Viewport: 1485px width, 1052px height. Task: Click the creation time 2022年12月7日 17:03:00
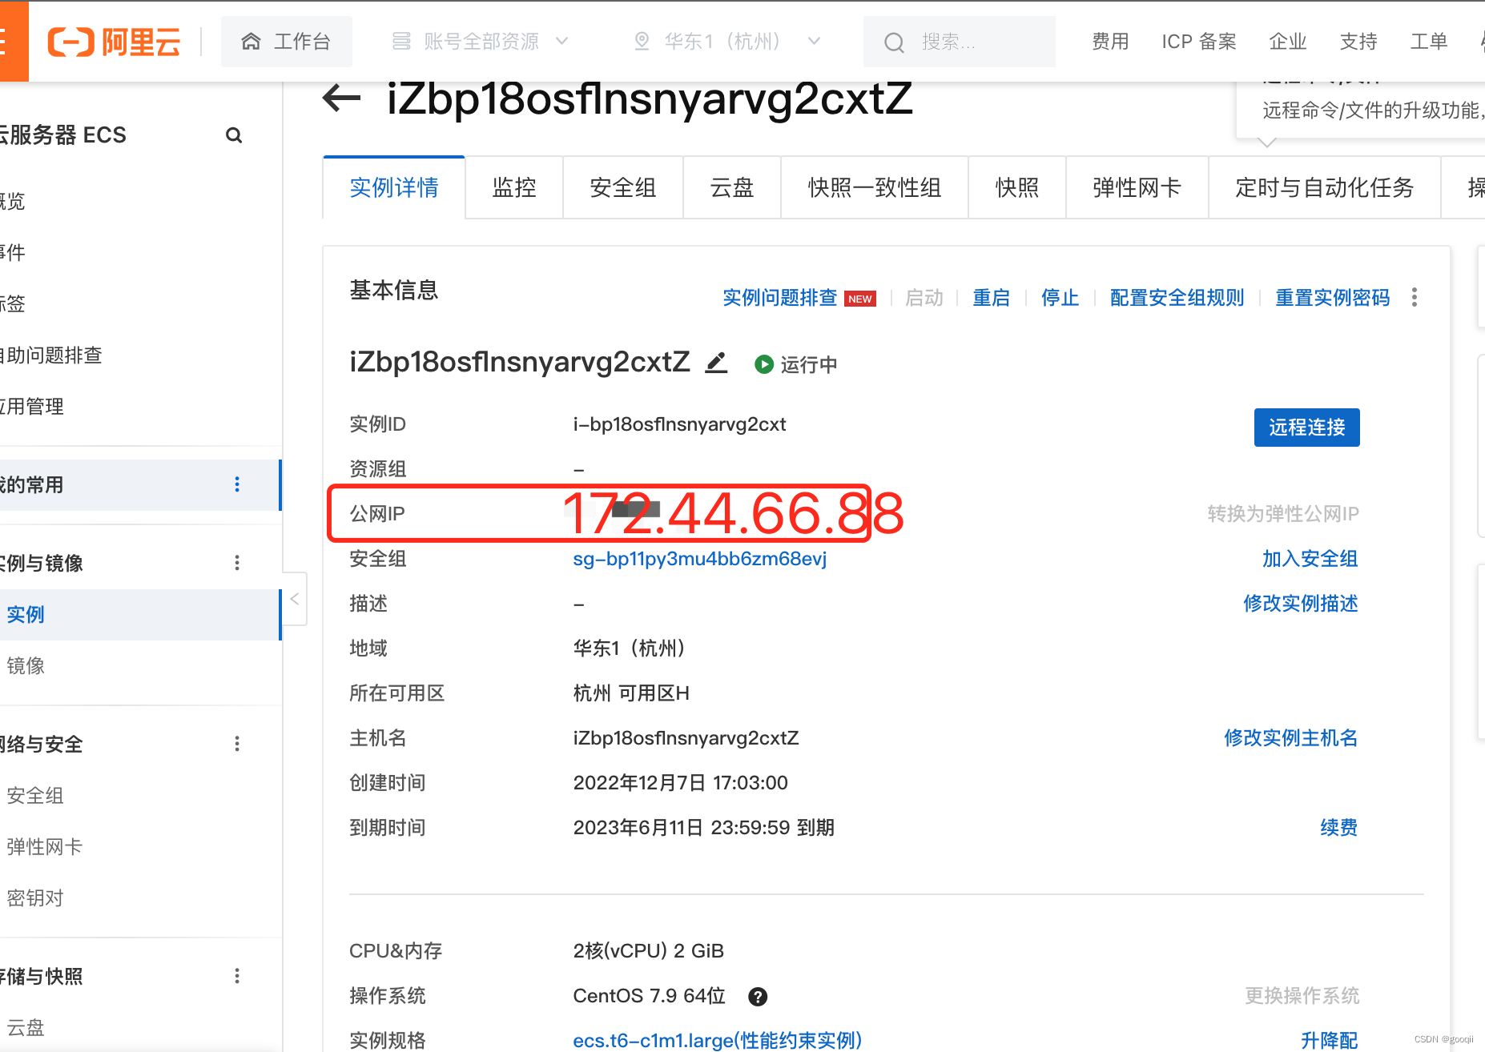680,782
